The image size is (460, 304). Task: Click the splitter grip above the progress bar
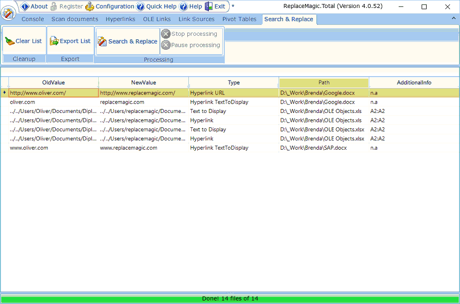[x=230, y=293]
